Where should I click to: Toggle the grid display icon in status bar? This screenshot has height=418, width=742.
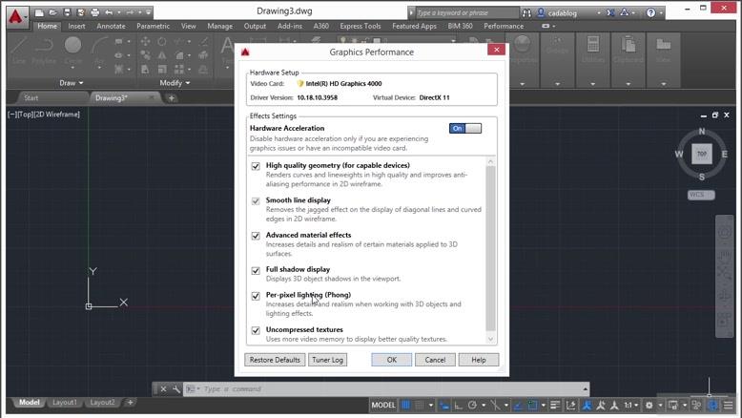pos(406,406)
